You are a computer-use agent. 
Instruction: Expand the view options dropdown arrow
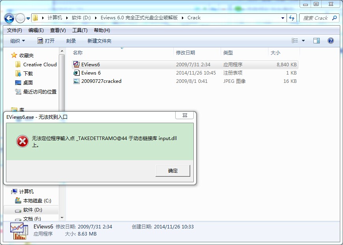click(303, 40)
